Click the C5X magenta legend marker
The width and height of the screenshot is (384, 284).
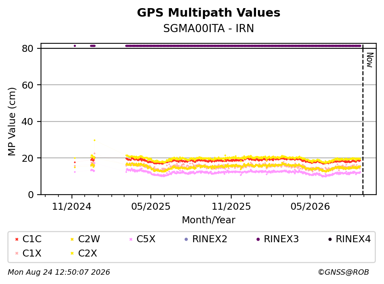131,239
